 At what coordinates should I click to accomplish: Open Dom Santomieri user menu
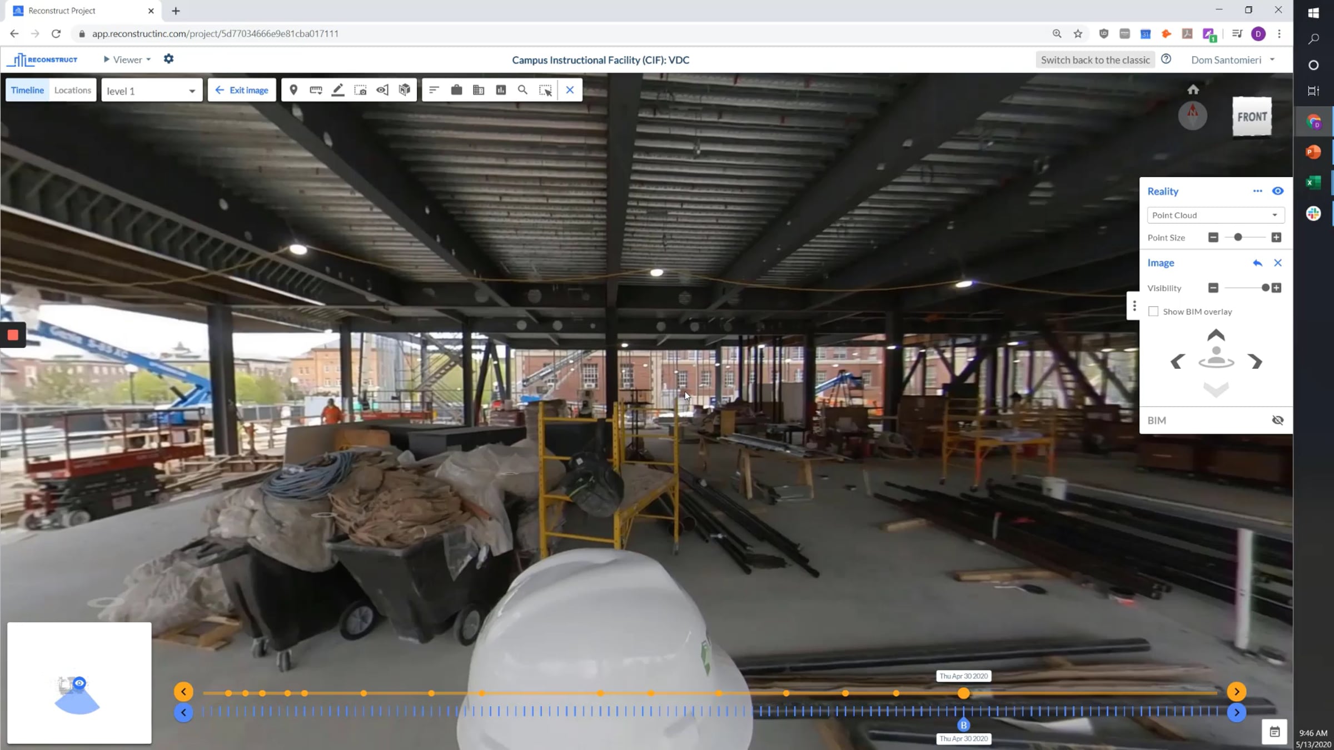tap(1232, 60)
